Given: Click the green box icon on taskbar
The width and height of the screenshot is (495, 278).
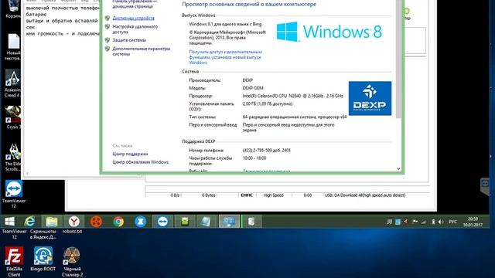Looking at the screenshot, I should [x=185, y=222].
